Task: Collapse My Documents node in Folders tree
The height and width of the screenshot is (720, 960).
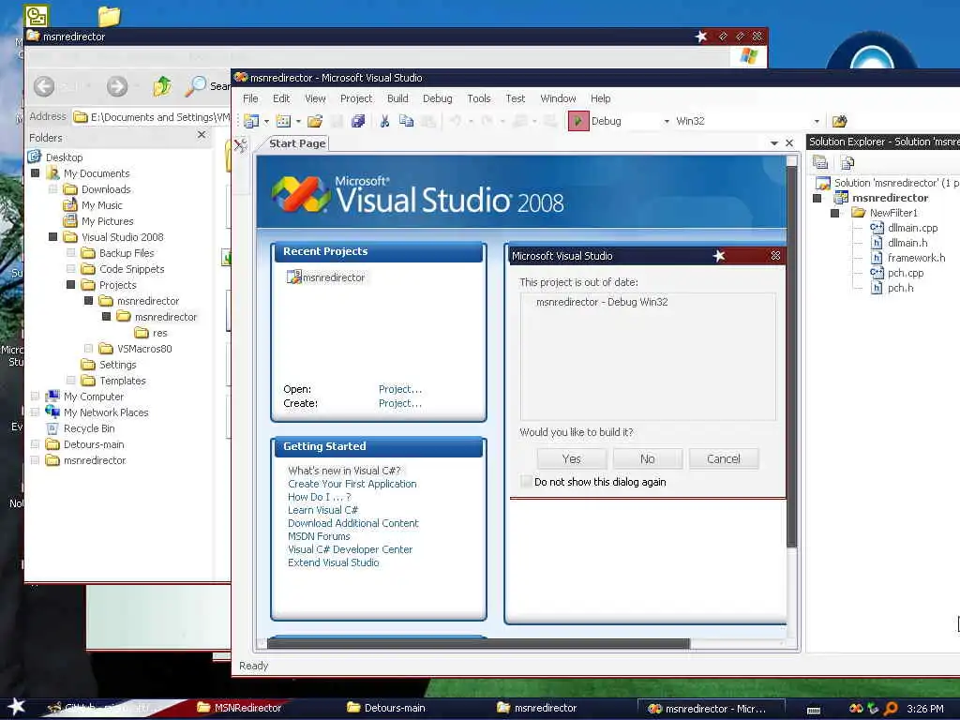Action: click(x=35, y=173)
